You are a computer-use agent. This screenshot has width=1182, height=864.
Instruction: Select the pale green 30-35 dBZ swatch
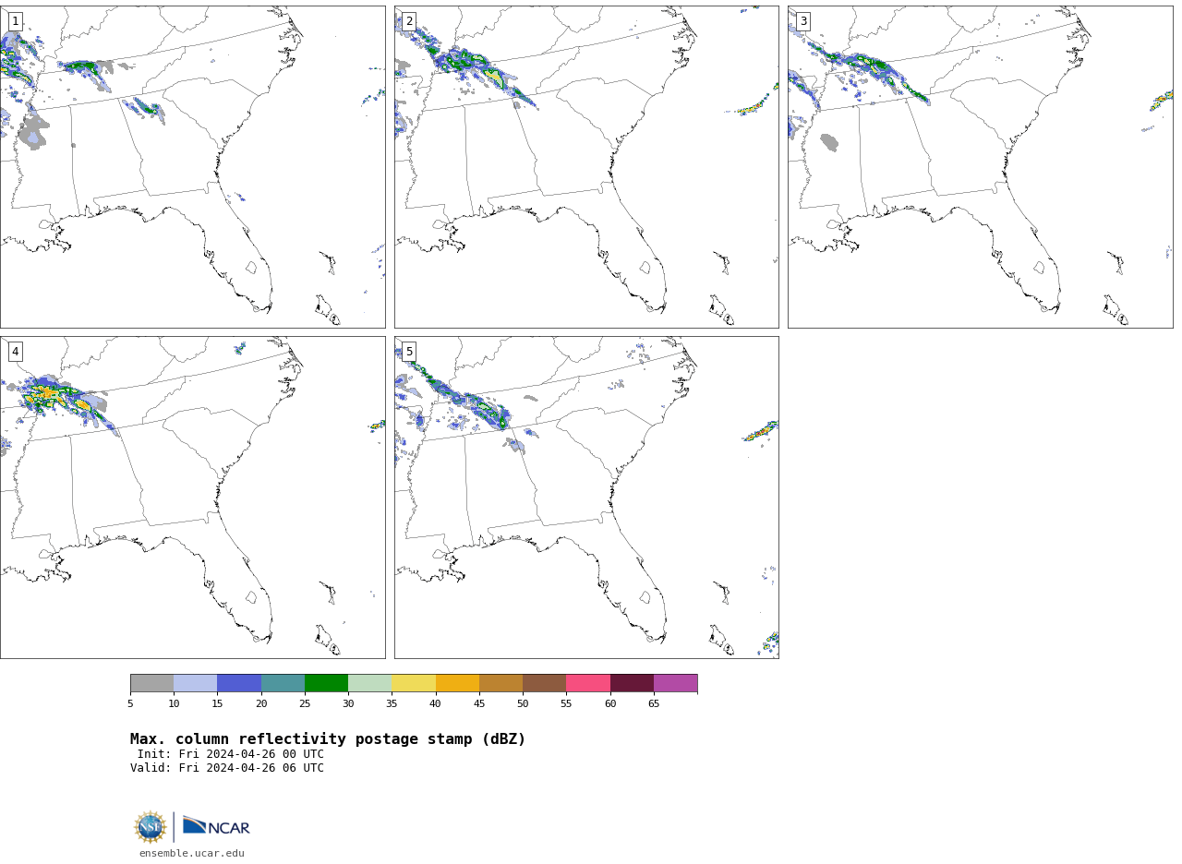pos(369,683)
